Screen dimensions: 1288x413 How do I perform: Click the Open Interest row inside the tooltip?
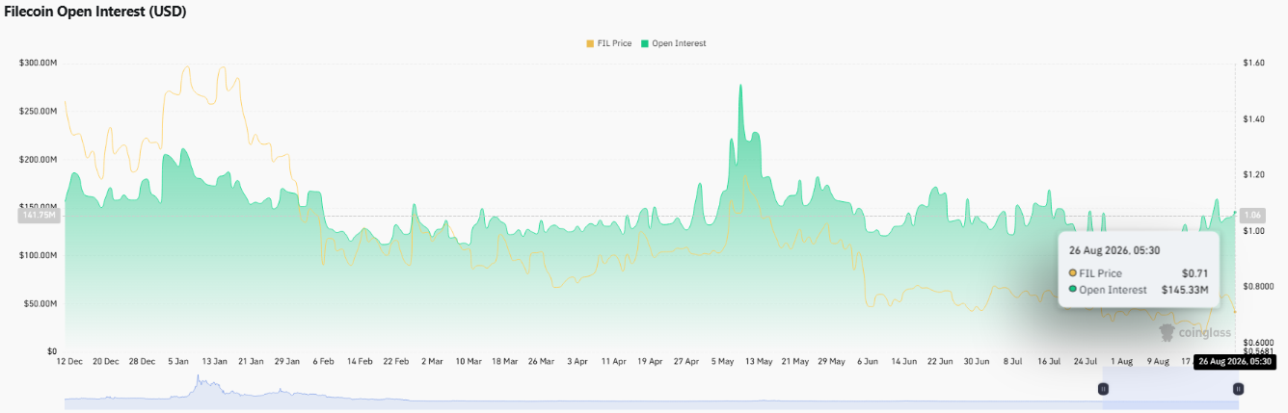point(1139,290)
